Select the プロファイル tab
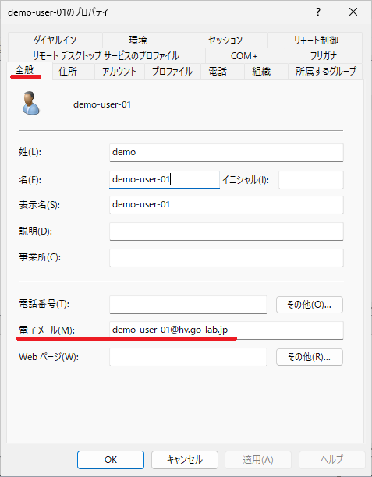 click(x=172, y=72)
